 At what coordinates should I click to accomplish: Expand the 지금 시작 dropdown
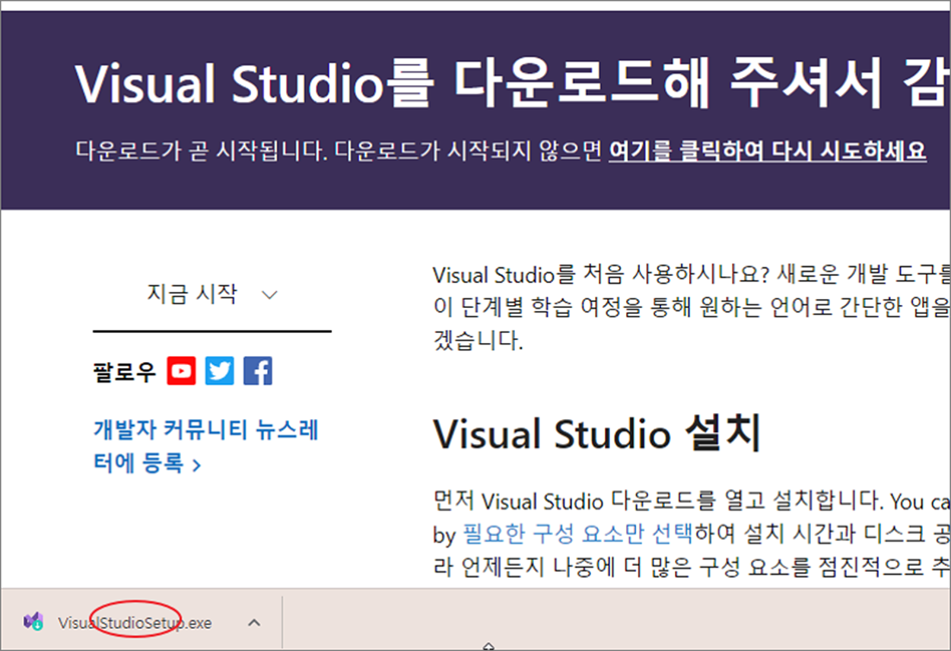point(212,294)
